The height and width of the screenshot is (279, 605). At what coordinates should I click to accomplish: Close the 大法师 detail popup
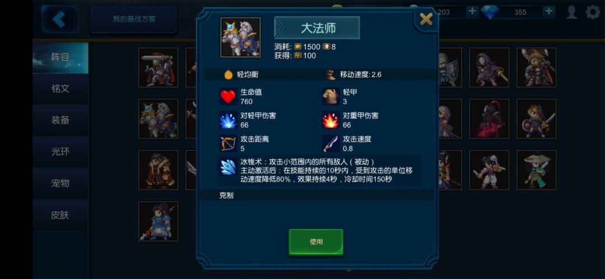[426, 19]
